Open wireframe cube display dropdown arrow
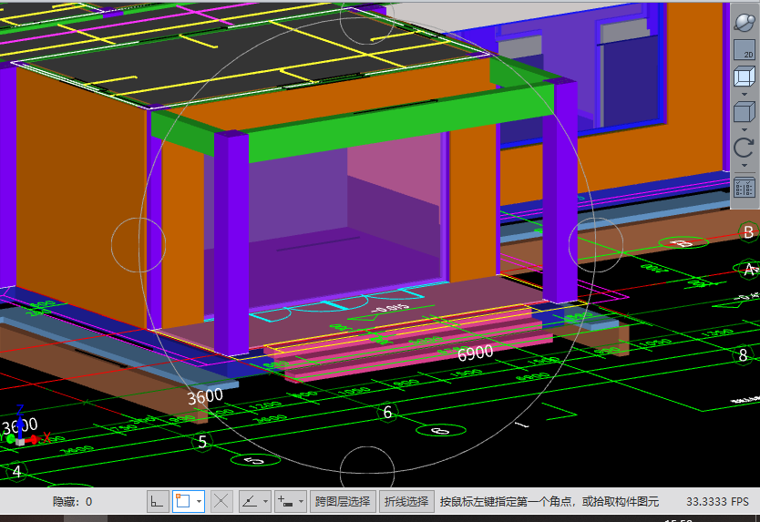760x522 pixels. click(x=745, y=94)
